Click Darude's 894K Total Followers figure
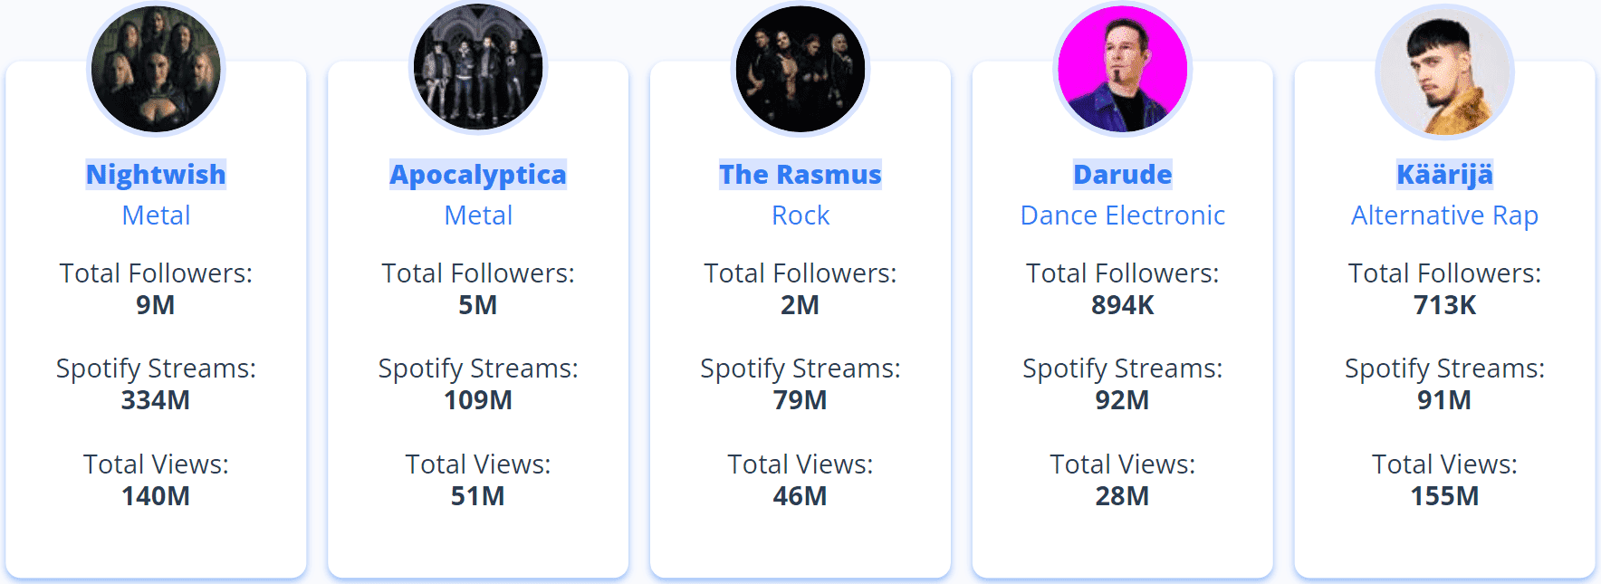1601x584 pixels. (1123, 305)
